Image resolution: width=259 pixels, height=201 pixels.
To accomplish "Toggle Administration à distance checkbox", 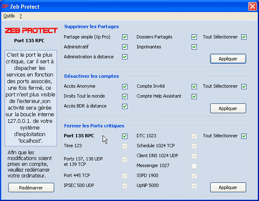I will (x=125, y=57).
